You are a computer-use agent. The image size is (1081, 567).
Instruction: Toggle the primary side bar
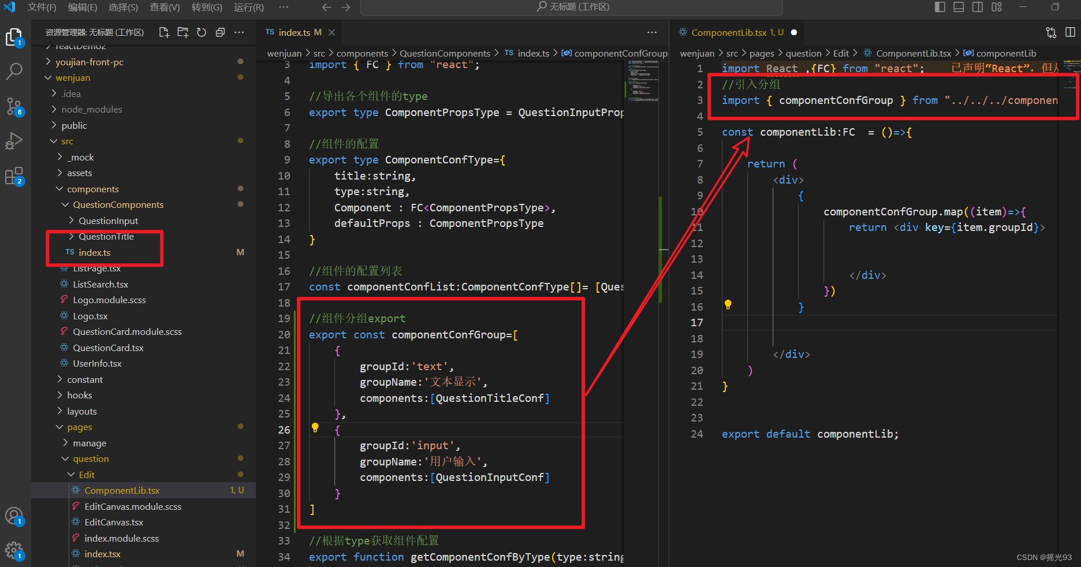coord(940,7)
